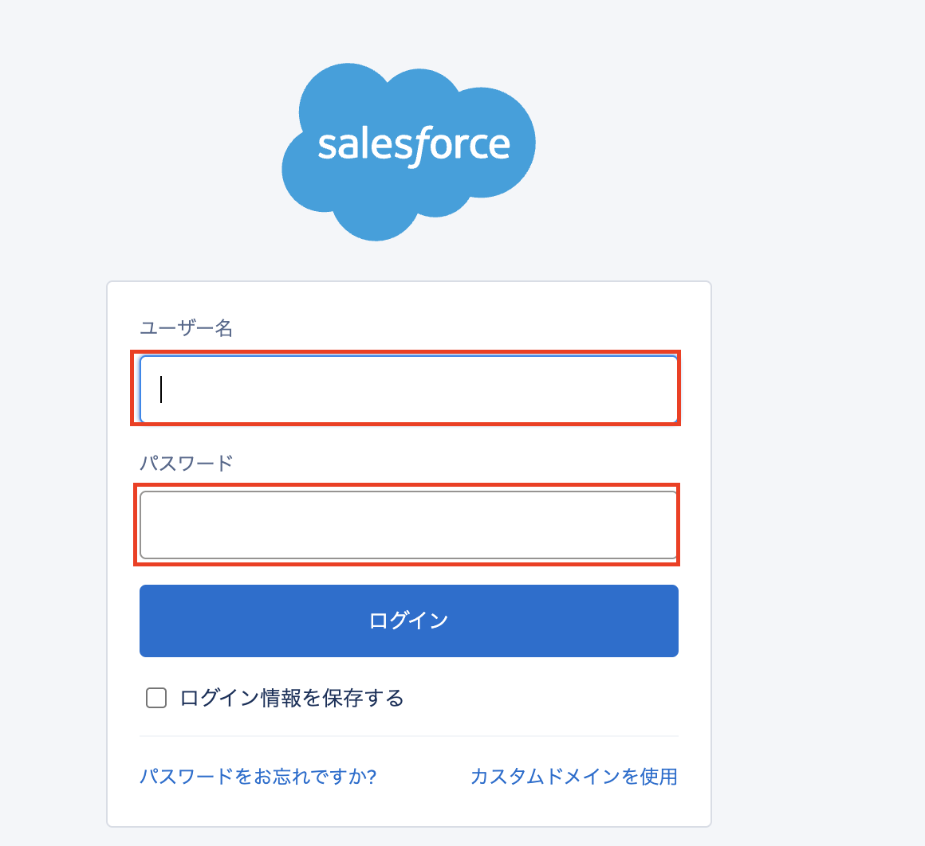
Task: Activate the first red-outlined text field
Action: (x=408, y=389)
